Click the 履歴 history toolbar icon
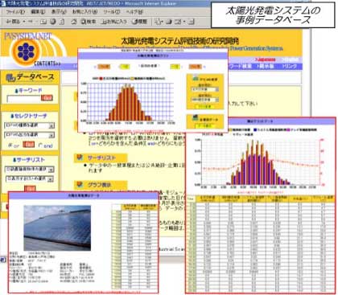Viewport: 338px width, 295px height. pyautogui.click(x=139, y=22)
